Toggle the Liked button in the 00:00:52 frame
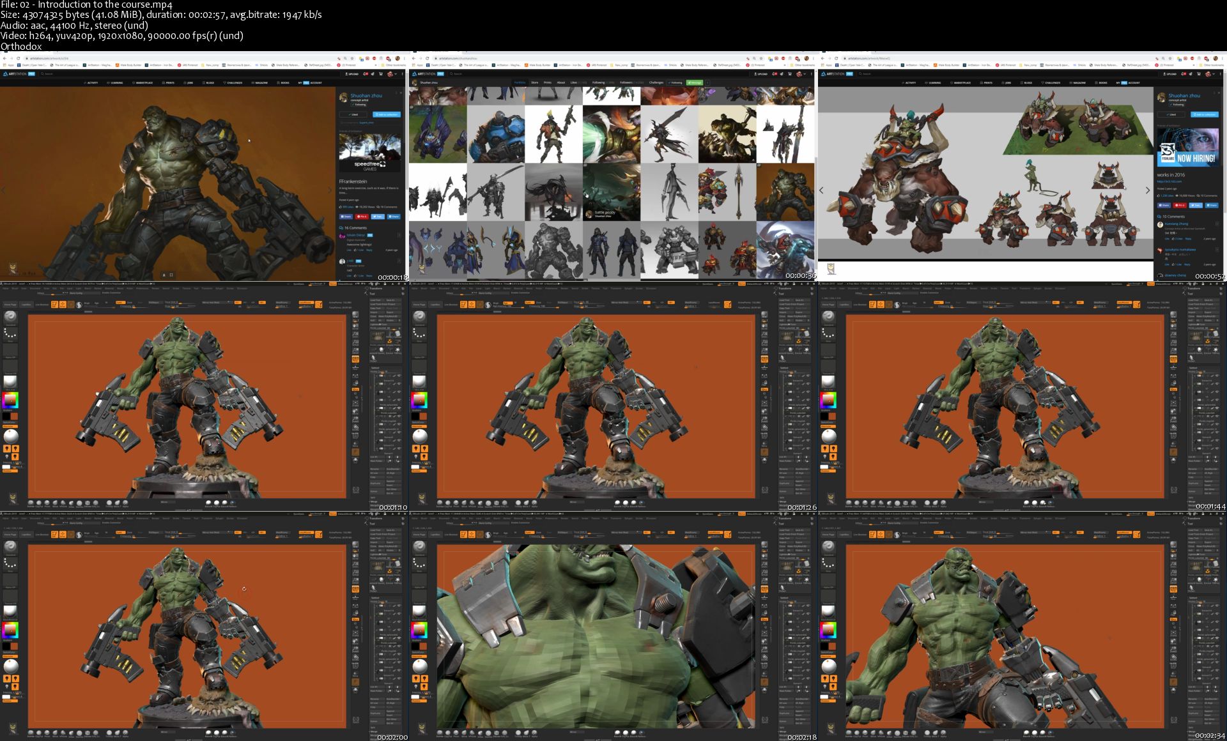Screen dimensions: 1227x741 (1171, 114)
